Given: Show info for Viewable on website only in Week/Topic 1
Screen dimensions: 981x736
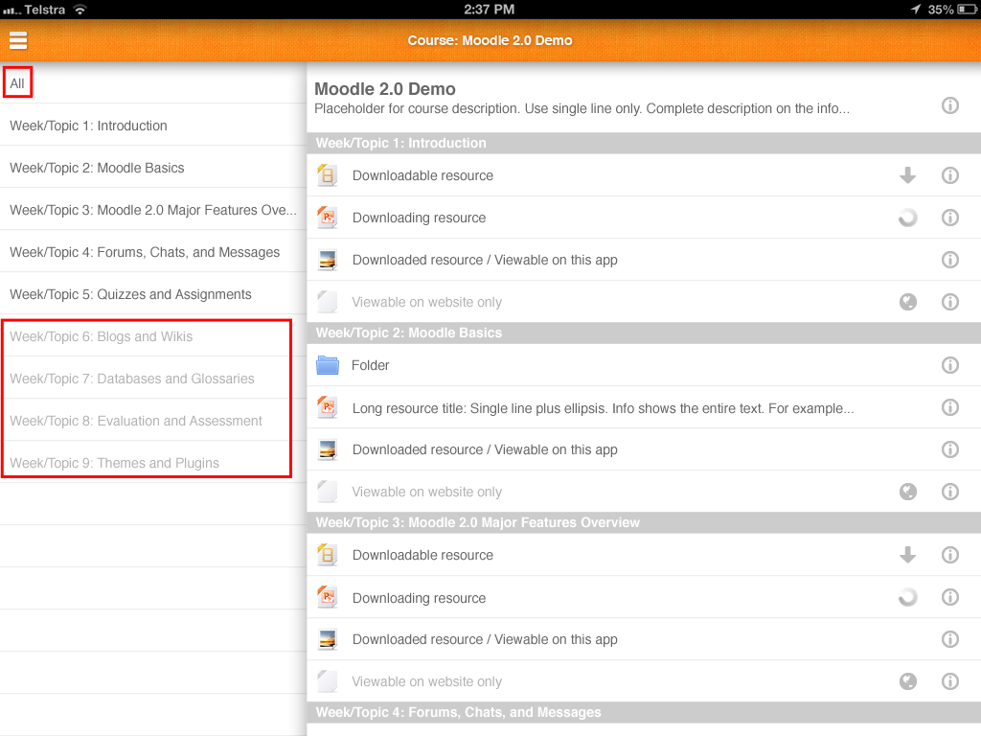Looking at the screenshot, I should pos(949,302).
